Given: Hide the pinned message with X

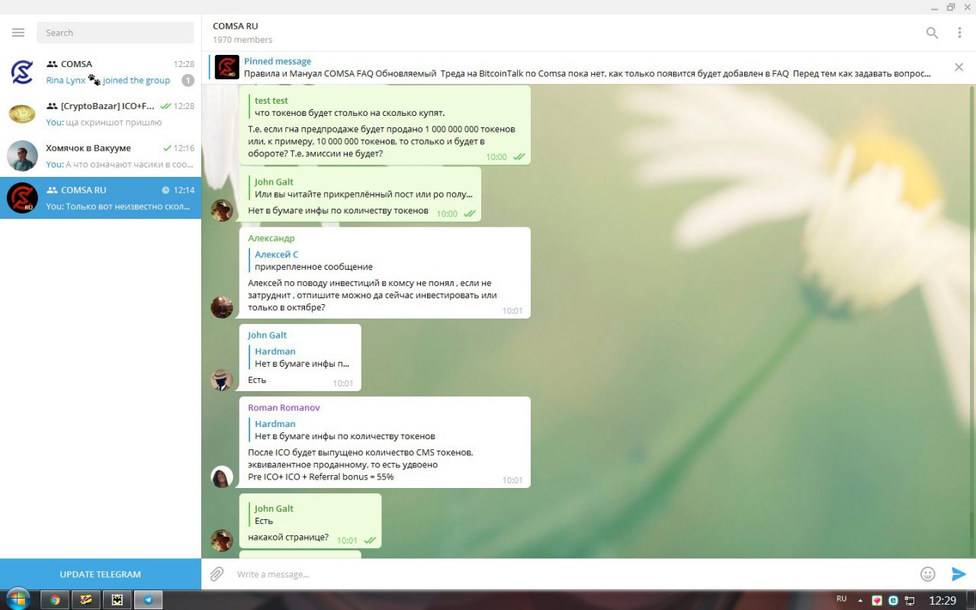Looking at the screenshot, I should click(x=959, y=67).
